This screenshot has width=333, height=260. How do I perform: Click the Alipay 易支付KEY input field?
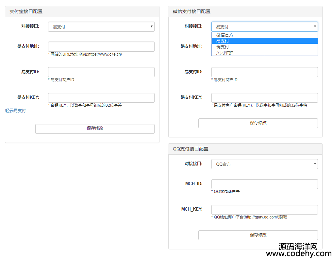tap(101, 98)
